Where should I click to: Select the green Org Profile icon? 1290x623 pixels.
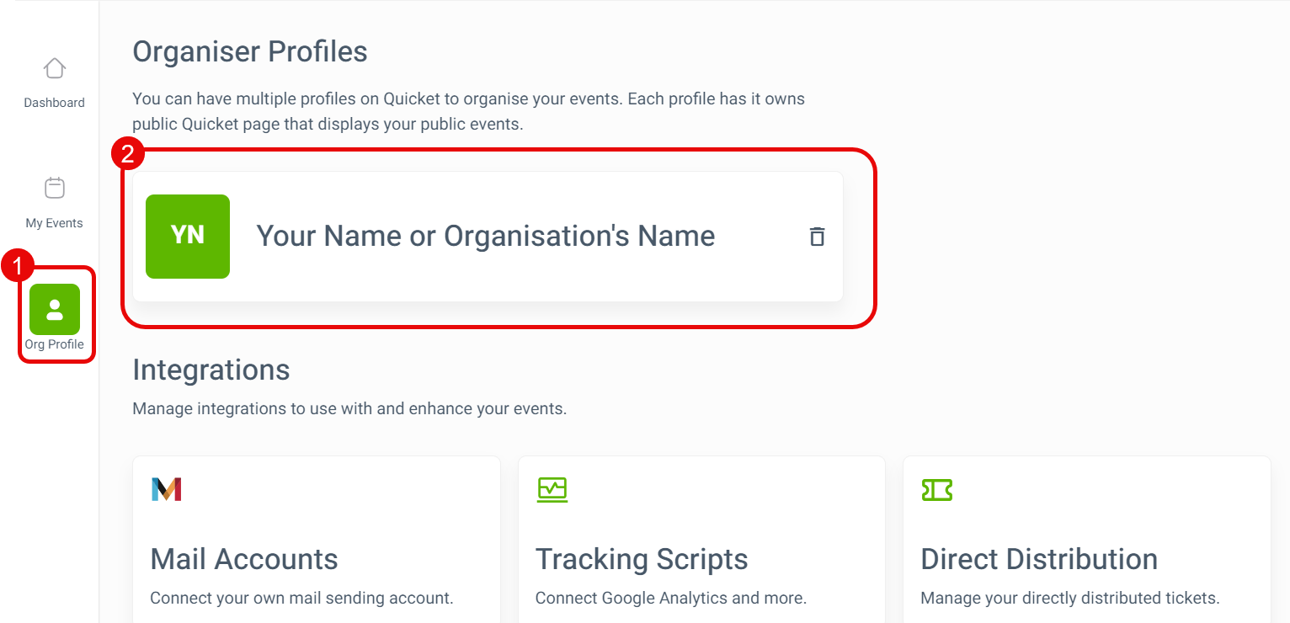click(x=55, y=309)
